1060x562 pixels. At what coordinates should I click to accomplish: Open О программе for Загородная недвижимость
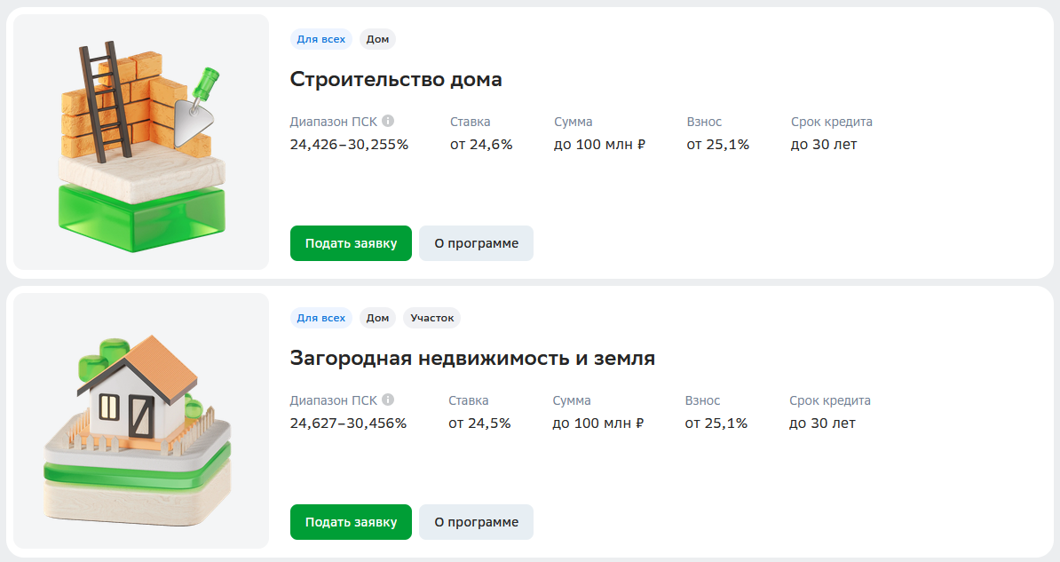[476, 521]
